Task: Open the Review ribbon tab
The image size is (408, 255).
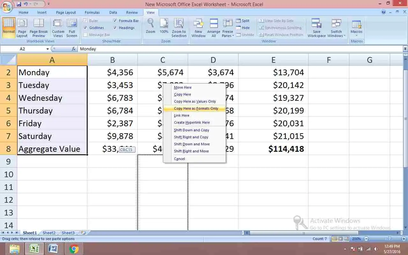Action: tap(132, 12)
